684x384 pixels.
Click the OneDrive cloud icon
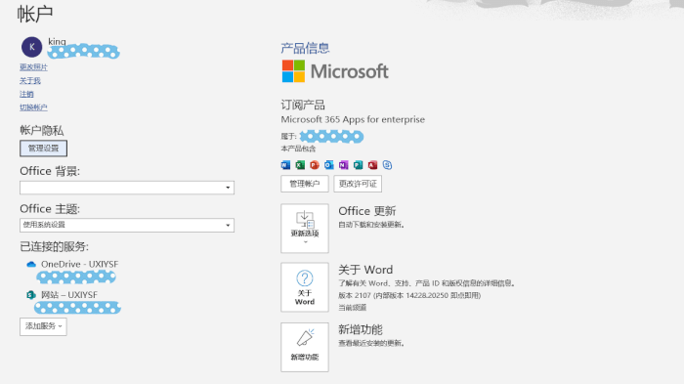point(31,265)
